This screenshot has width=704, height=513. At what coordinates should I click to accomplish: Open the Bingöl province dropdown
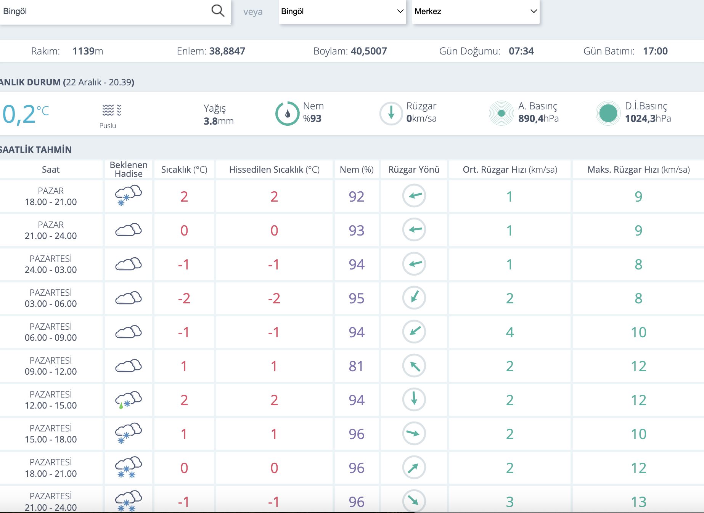pos(342,11)
